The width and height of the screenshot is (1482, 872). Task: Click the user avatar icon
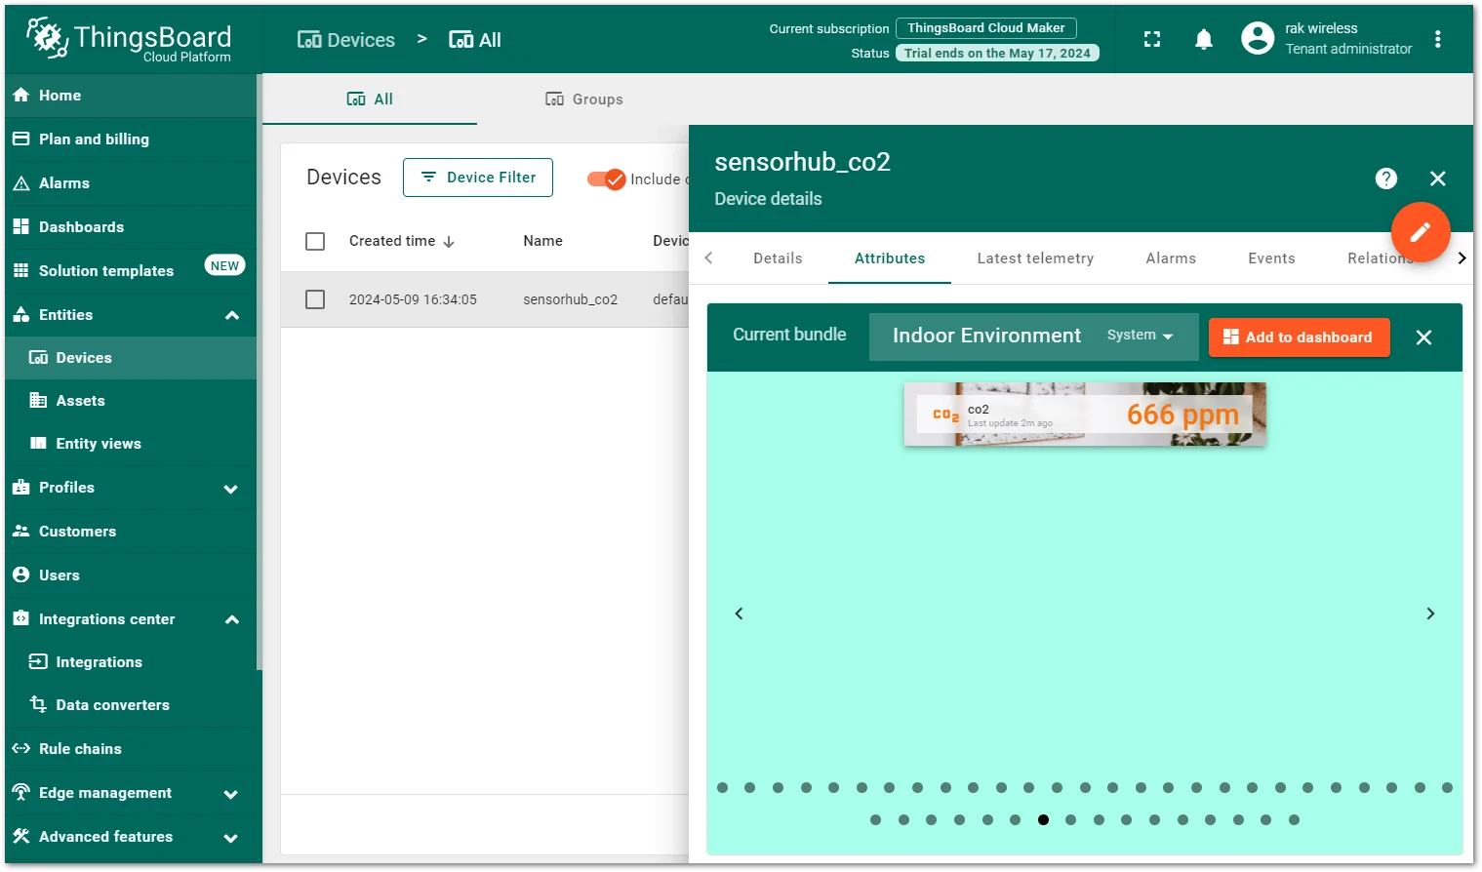click(x=1258, y=38)
